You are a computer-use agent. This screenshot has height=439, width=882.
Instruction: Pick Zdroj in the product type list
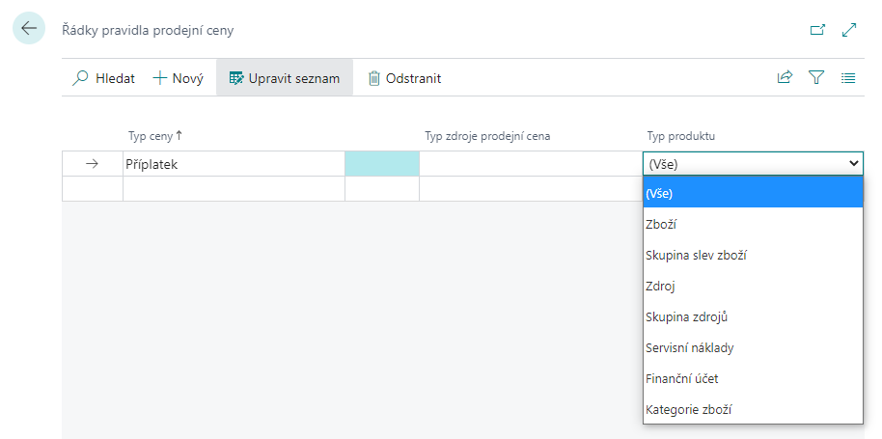[662, 286]
